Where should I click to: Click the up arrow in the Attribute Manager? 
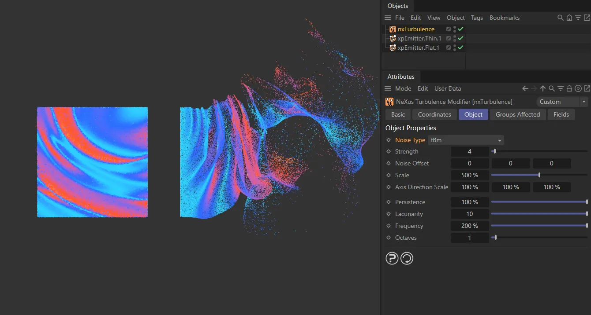[542, 88]
